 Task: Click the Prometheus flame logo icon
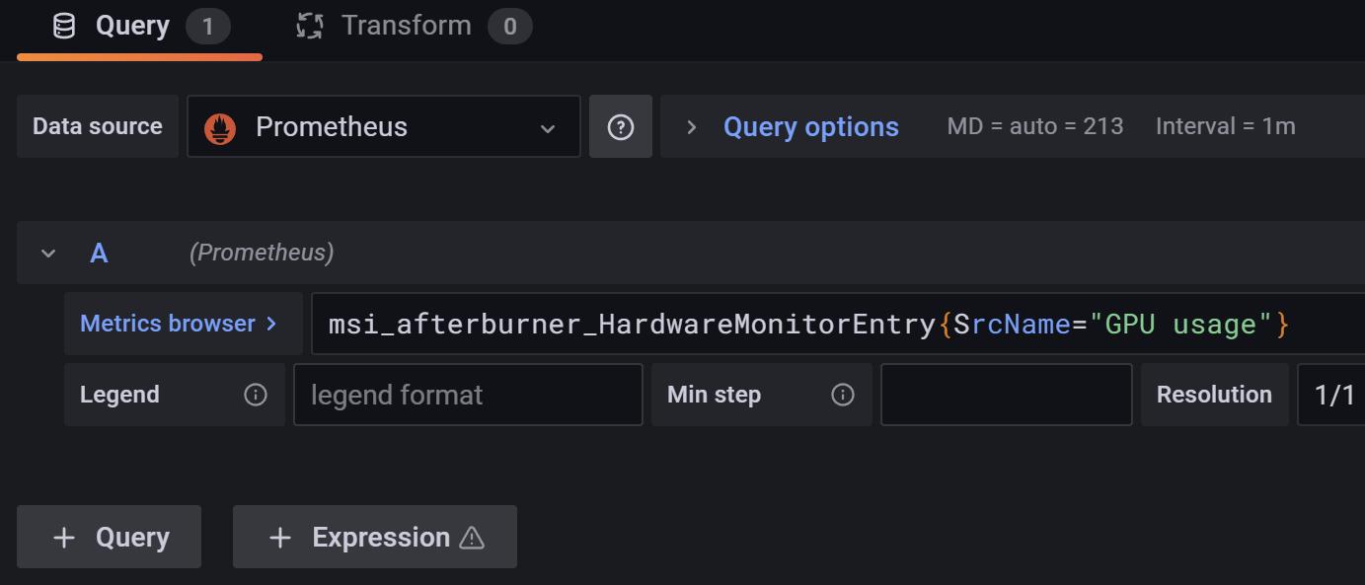coord(220,128)
